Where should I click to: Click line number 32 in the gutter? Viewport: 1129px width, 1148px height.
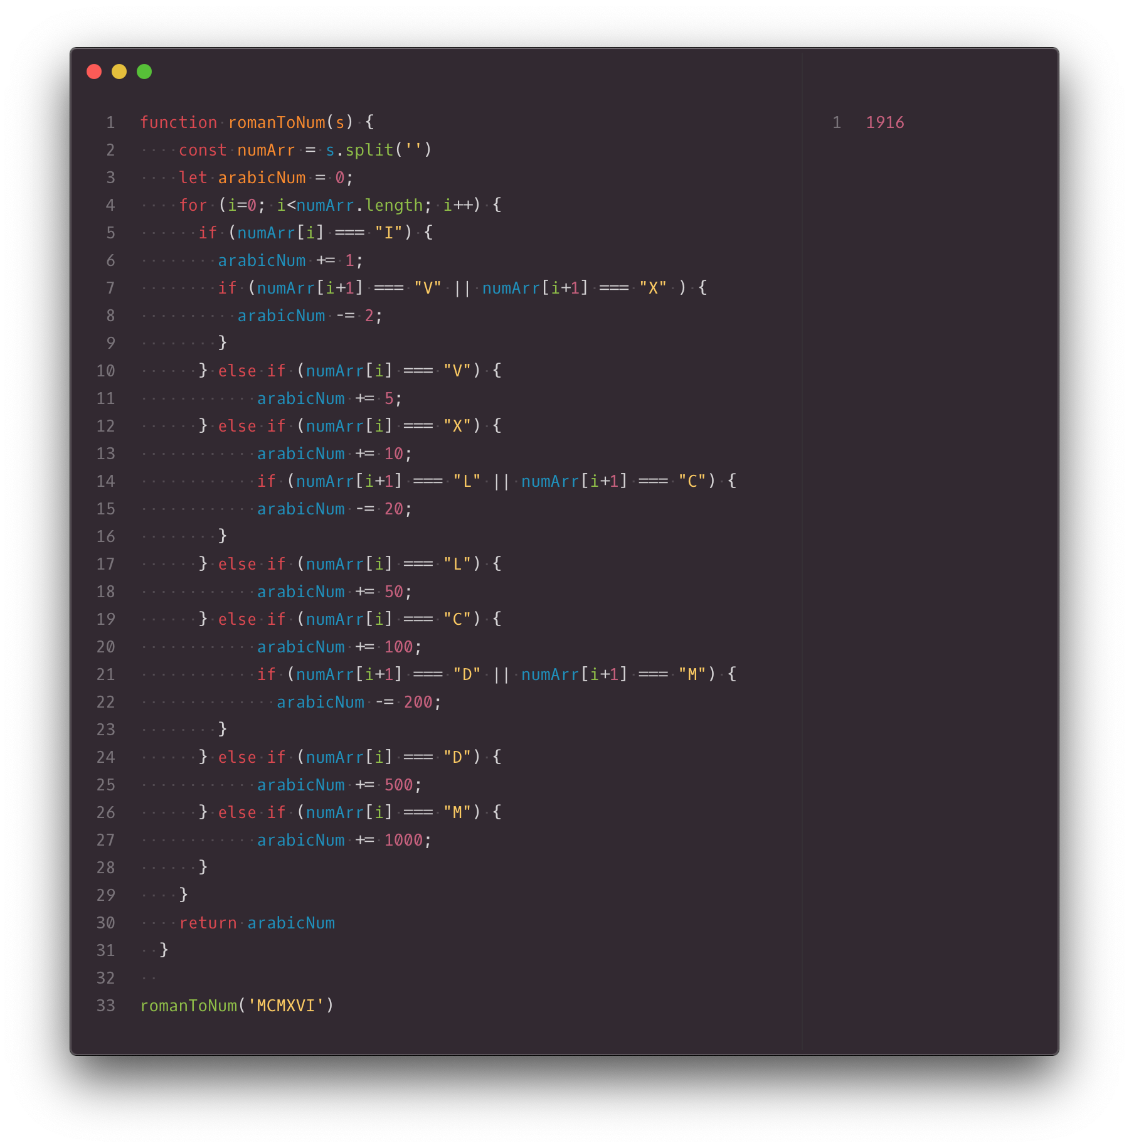pos(105,978)
